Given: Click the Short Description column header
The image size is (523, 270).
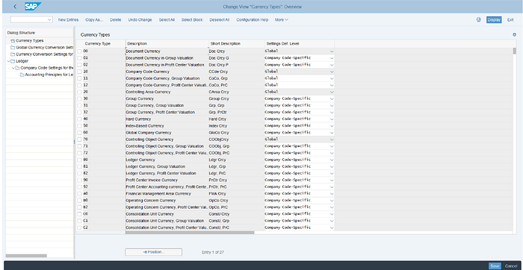Looking at the screenshot, I should [x=237, y=43].
